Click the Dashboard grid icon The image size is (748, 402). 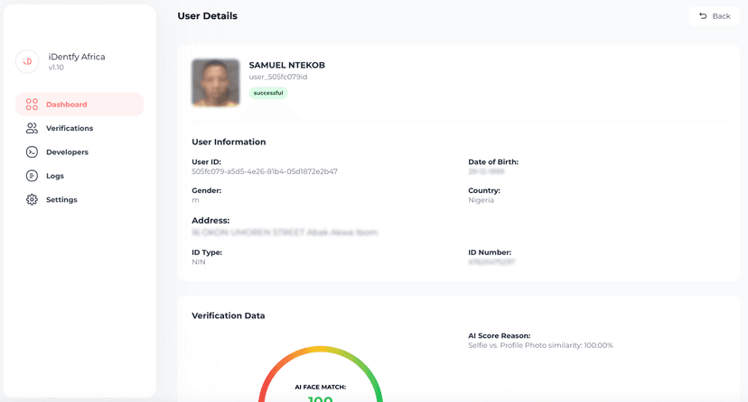[x=32, y=105]
